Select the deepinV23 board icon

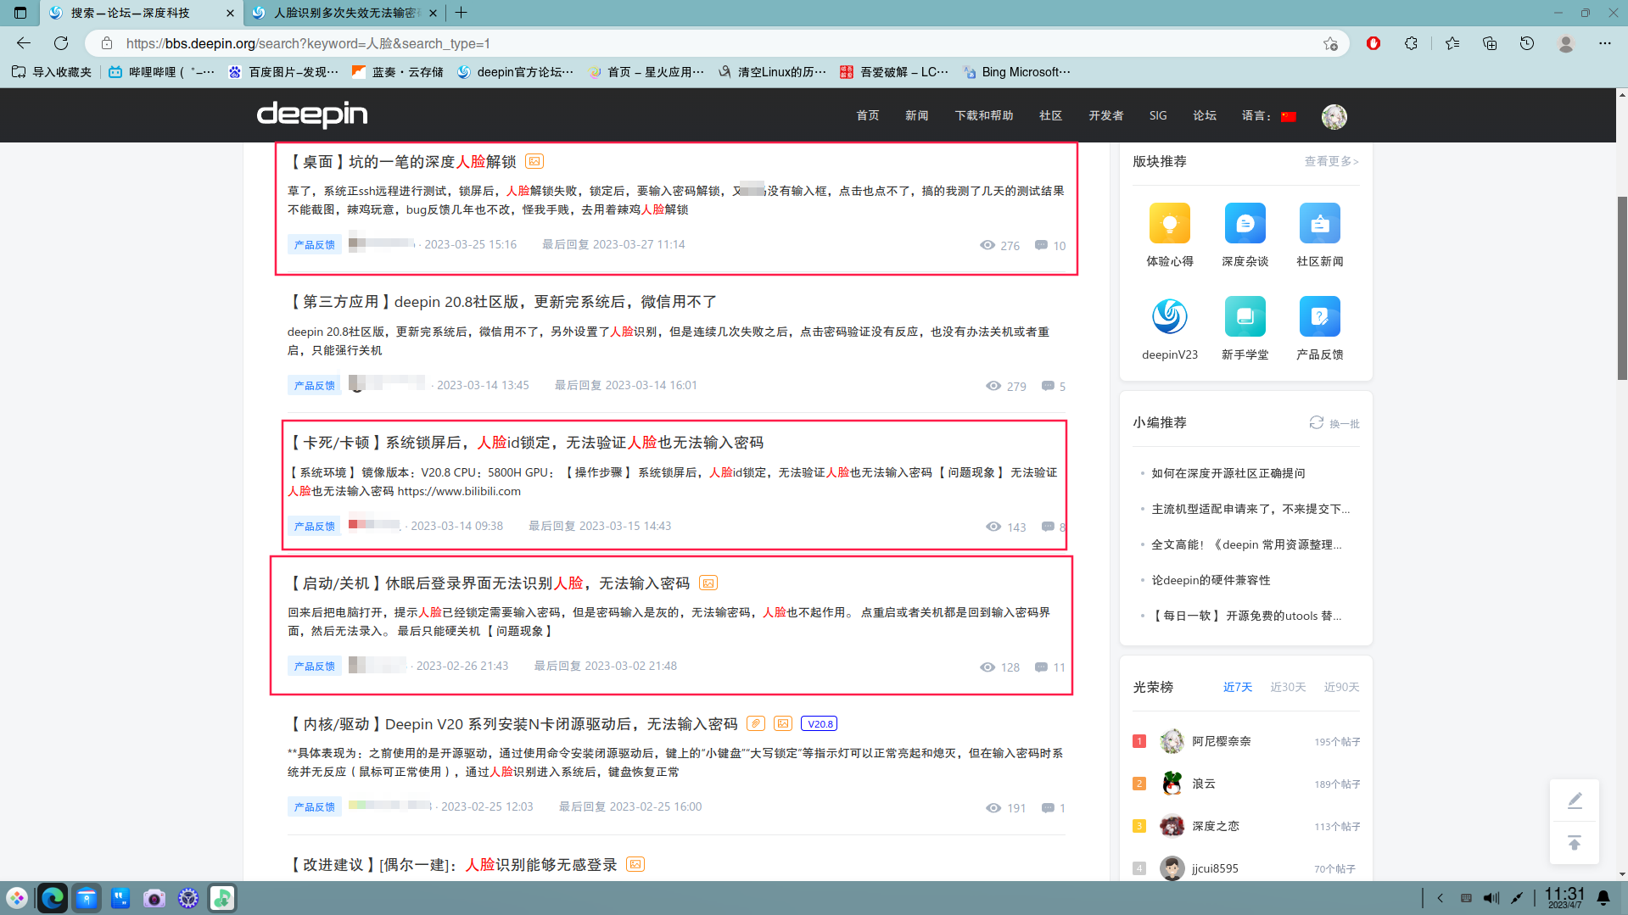[x=1169, y=316]
